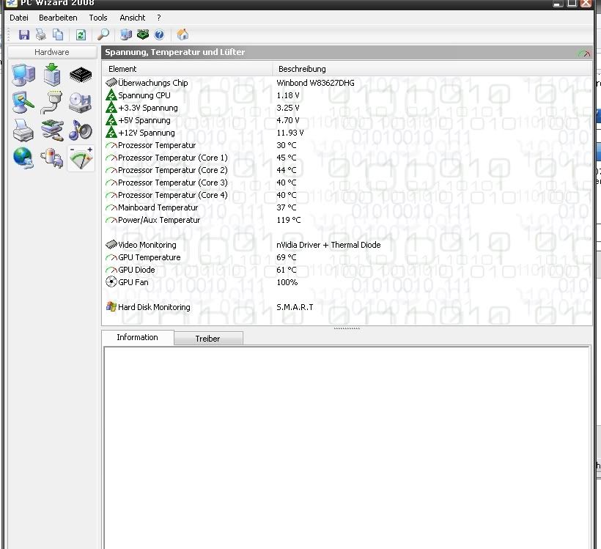Click the Winbond W83627DHG value
The image size is (601, 549).
click(315, 83)
